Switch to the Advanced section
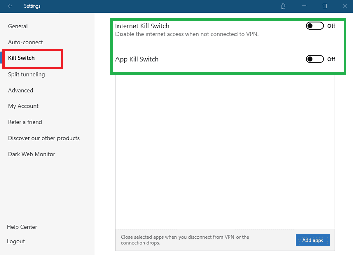The image size is (353, 255). 20,91
